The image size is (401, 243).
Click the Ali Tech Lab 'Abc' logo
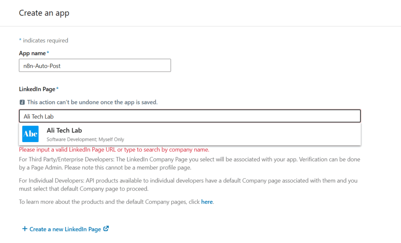[x=31, y=134]
